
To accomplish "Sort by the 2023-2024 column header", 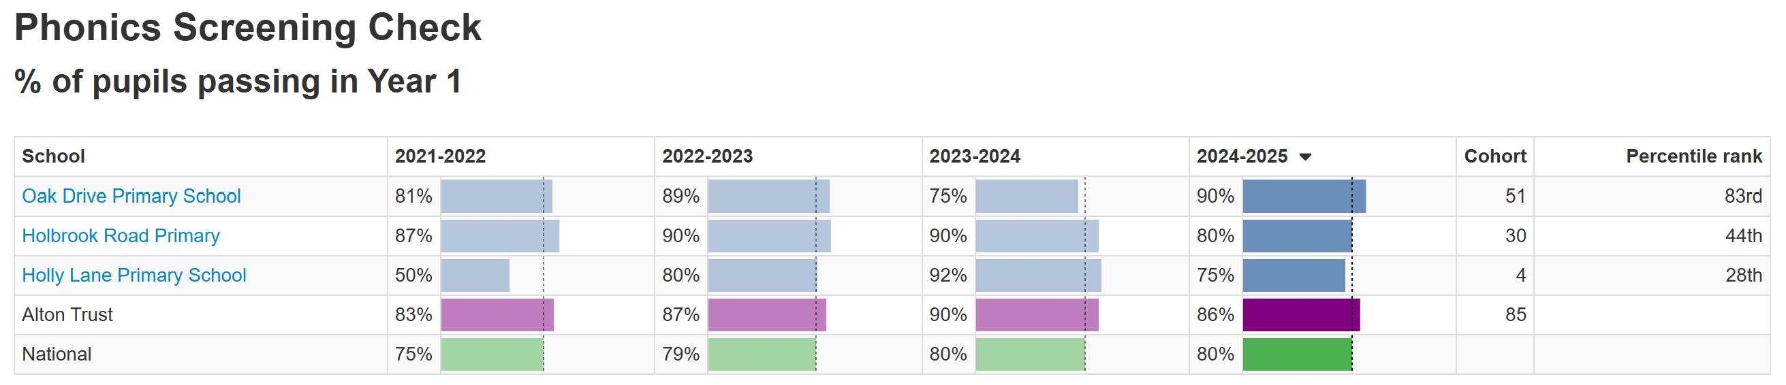I will click(x=974, y=156).
